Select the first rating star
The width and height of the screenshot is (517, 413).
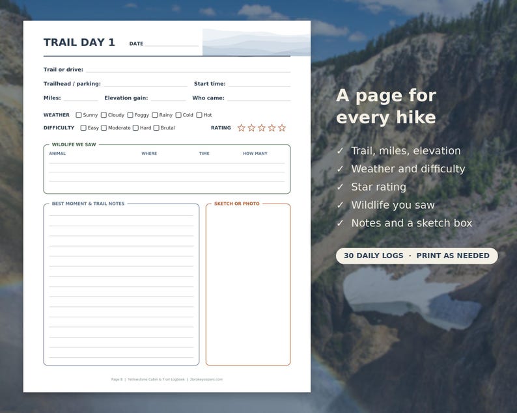(242, 127)
